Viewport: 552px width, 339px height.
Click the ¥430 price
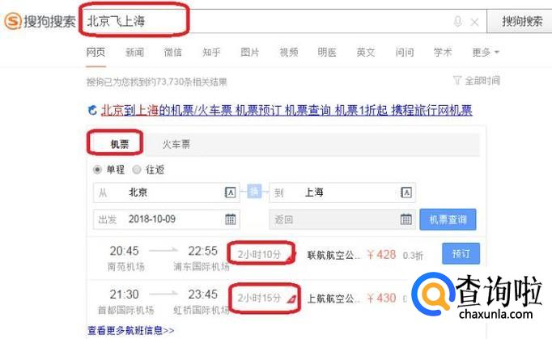pos(381,299)
